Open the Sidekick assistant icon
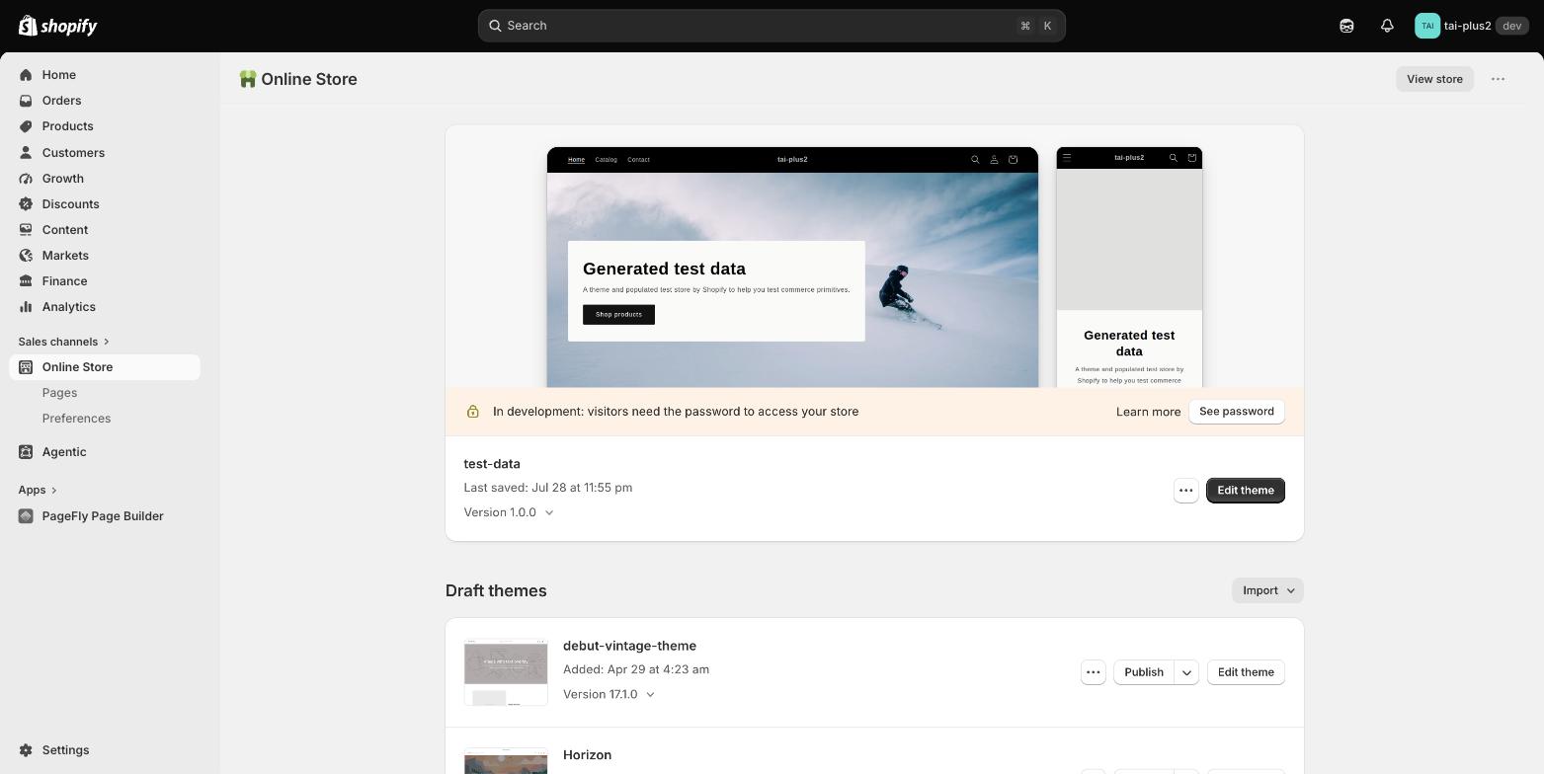 tap(1346, 26)
